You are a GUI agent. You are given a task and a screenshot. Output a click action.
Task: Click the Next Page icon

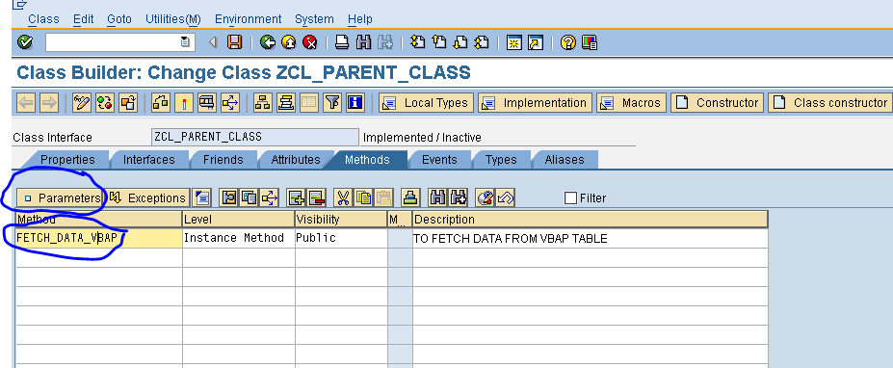coord(460,42)
